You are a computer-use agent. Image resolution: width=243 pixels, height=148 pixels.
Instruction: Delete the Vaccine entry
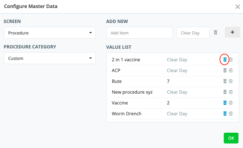231,103
